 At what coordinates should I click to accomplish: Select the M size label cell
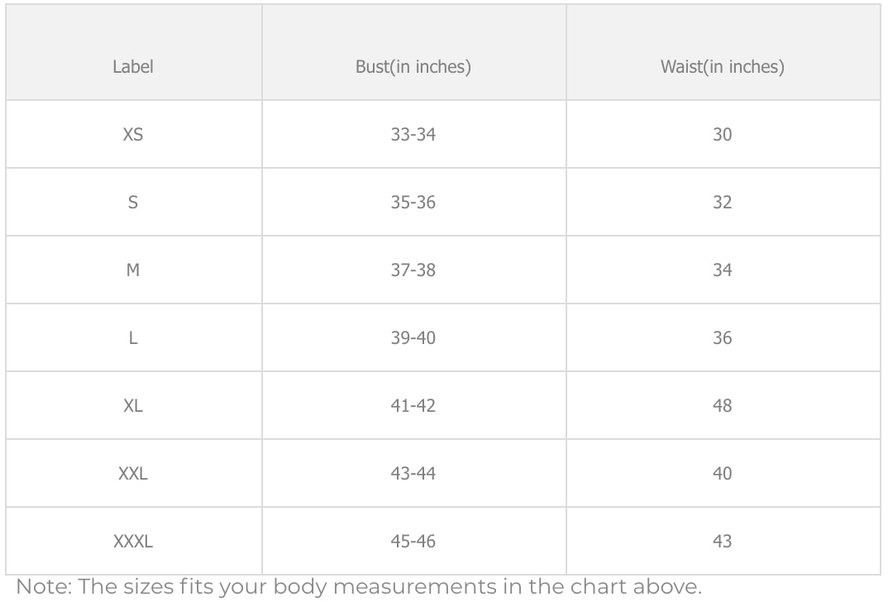tap(133, 270)
